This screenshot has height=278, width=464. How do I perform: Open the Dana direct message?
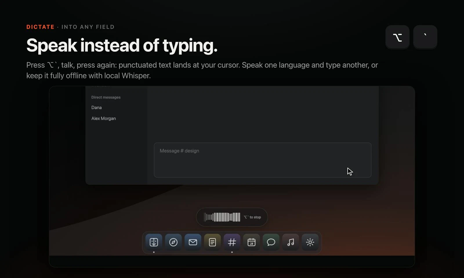click(x=97, y=107)
